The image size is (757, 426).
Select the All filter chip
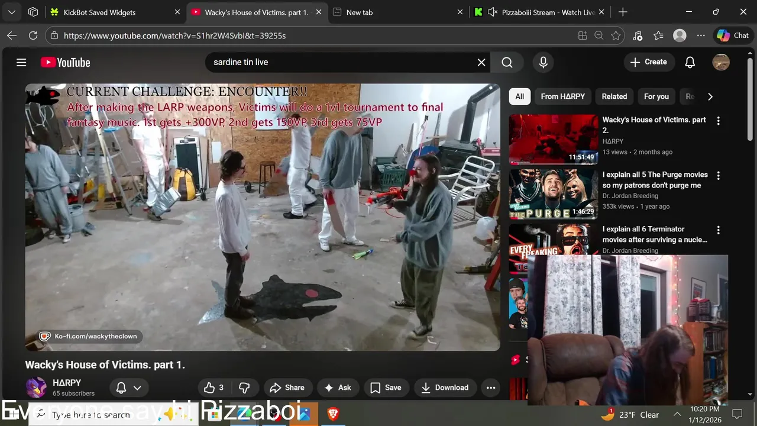coord(519,96)
